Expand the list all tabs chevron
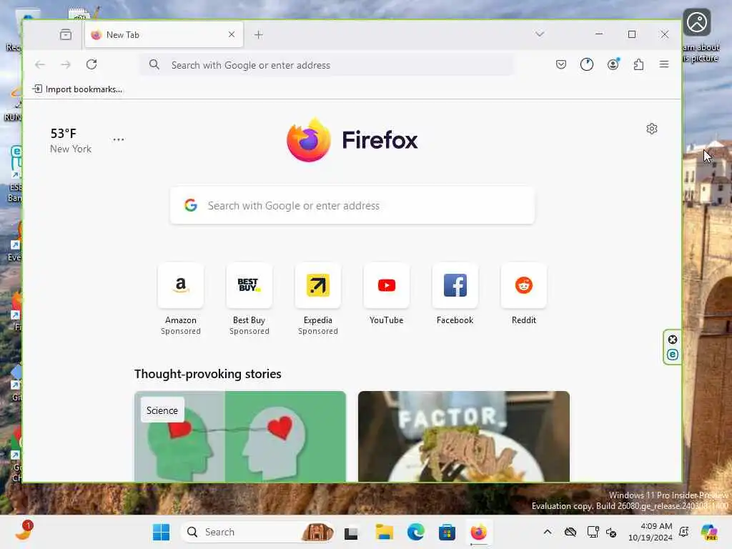 [x=540, y=34]
